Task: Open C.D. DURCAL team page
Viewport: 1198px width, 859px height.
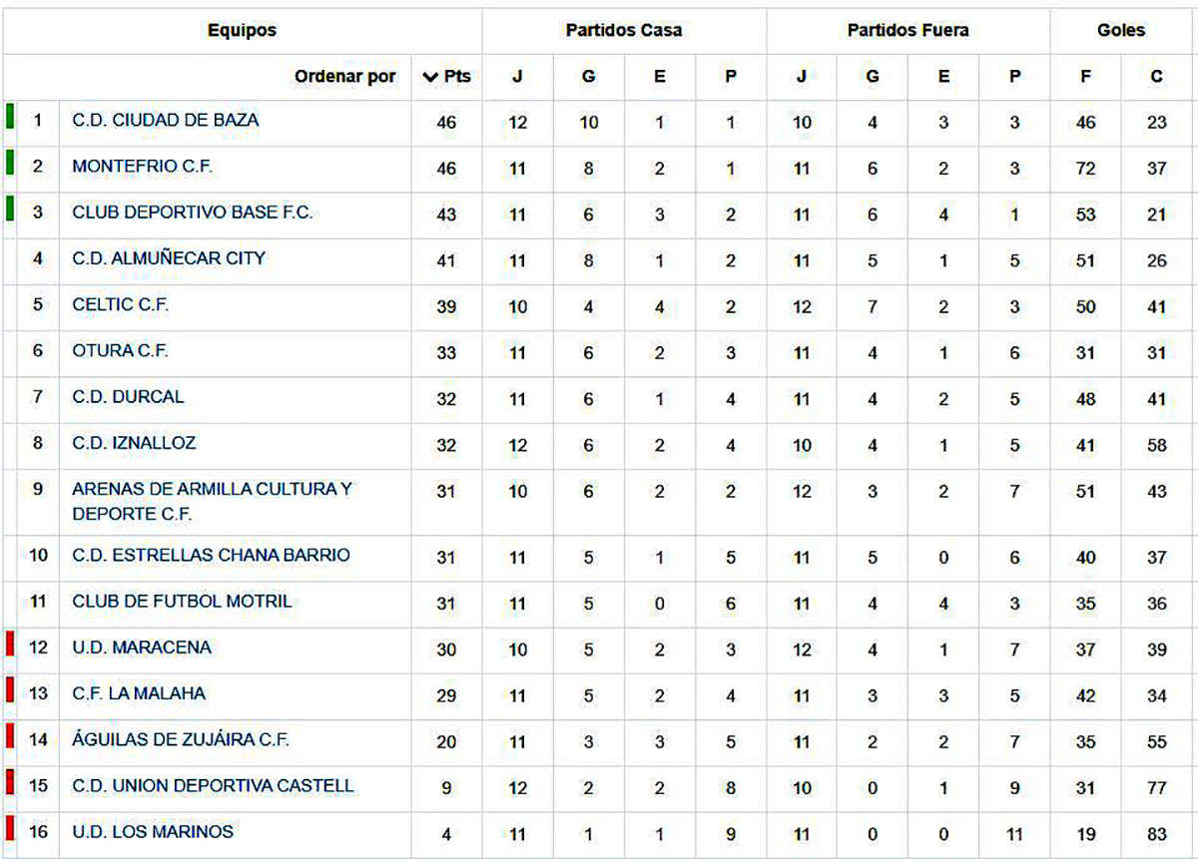Action: click(128, 397)
